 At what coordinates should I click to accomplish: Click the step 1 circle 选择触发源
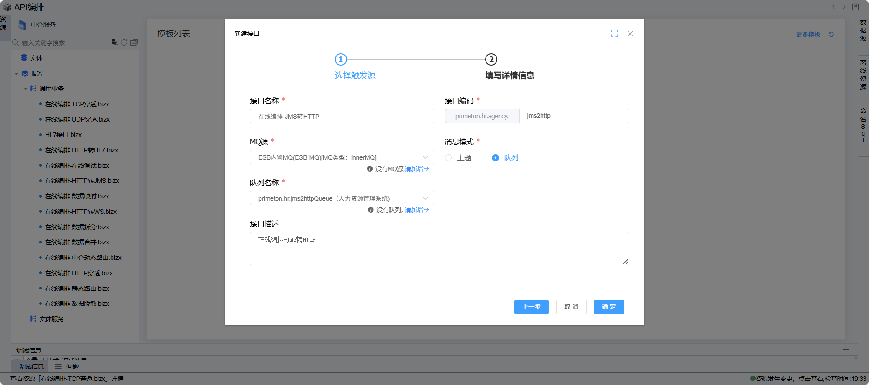point(341,60)
